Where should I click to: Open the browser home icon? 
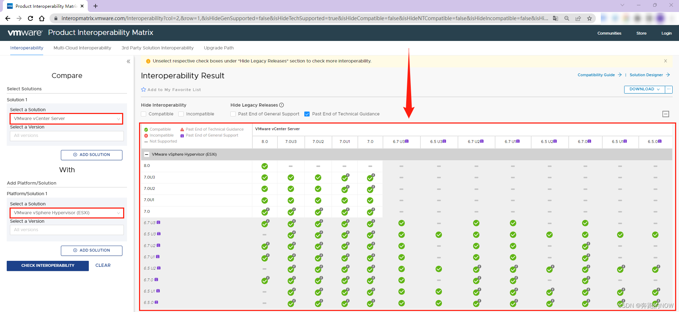click(x=42, y=18)
